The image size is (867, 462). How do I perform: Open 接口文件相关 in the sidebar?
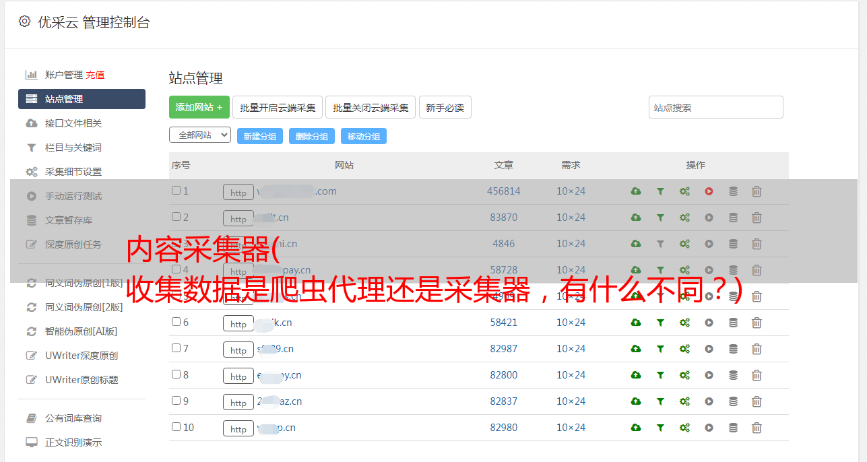pyautogui.click(x=73, y=123)
